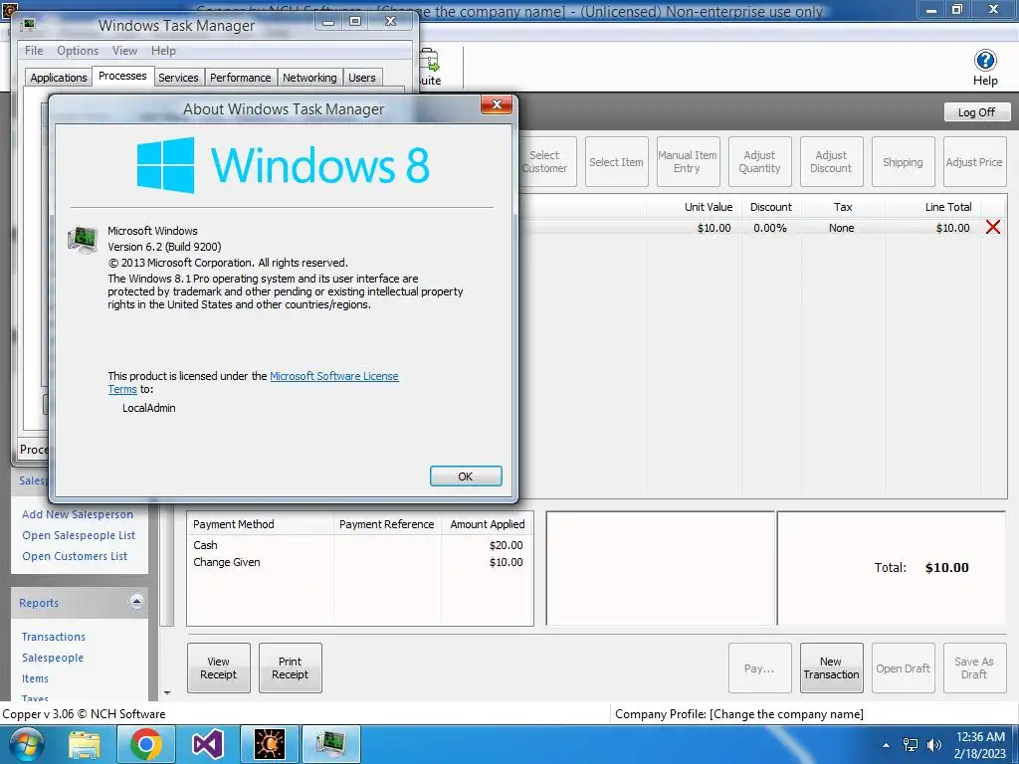Open the Options menu in Task Manager

[78, 50]
